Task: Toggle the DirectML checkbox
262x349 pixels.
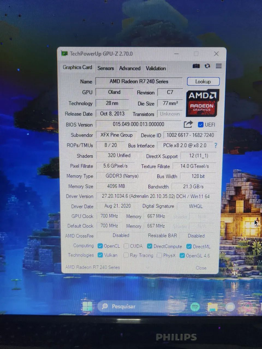Action: coord(189,246)
